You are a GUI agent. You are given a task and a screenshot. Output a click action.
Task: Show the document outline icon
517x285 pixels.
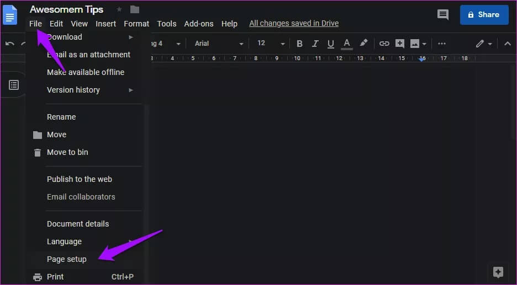coord(13,85)
